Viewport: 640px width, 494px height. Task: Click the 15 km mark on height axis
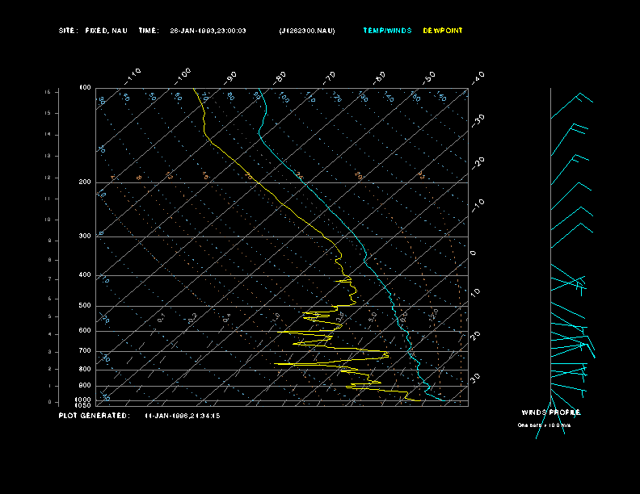48,113
